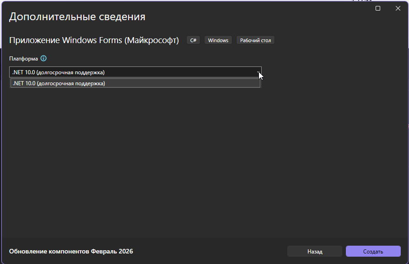Click the Обновление компонентов Февраль 2026 text
Screen dimensions: 409x264
71,251
